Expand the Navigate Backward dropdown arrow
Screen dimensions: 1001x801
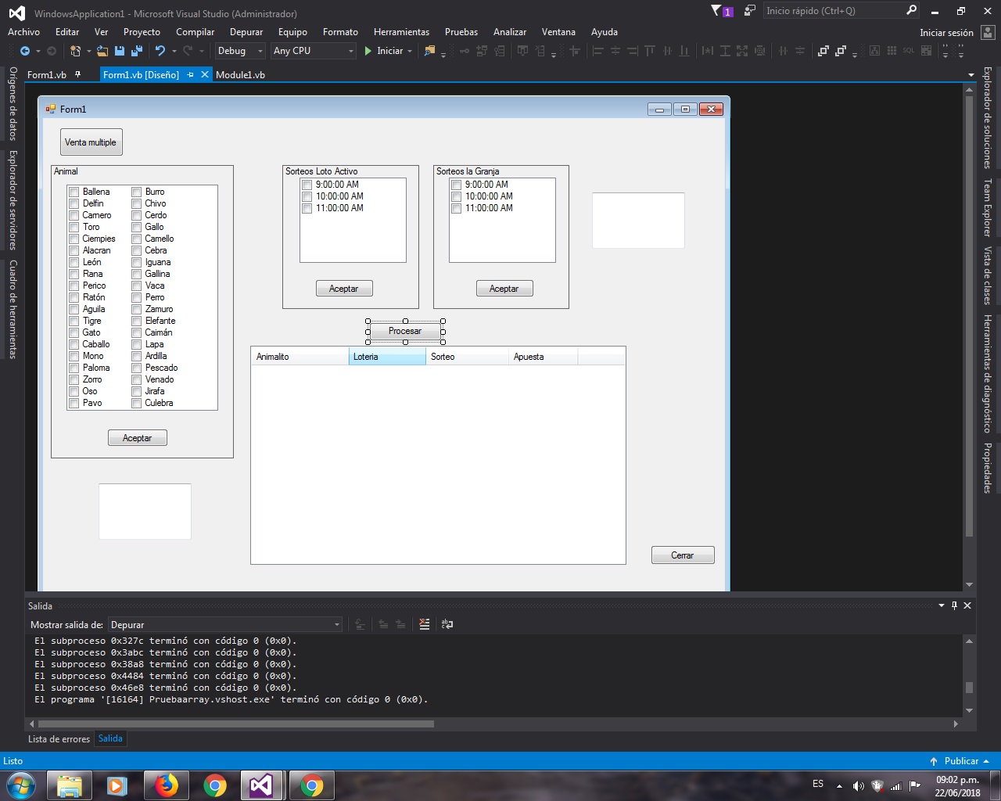(38, 51)
